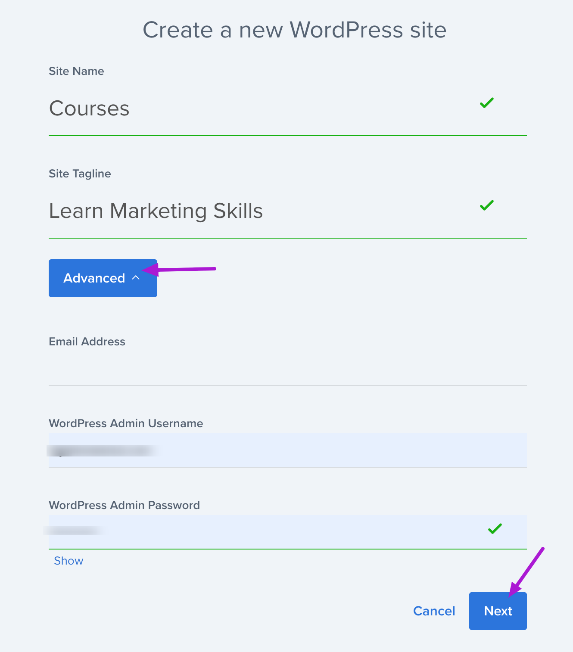Click the Create a new WordPress site heading

pos(294,30)
